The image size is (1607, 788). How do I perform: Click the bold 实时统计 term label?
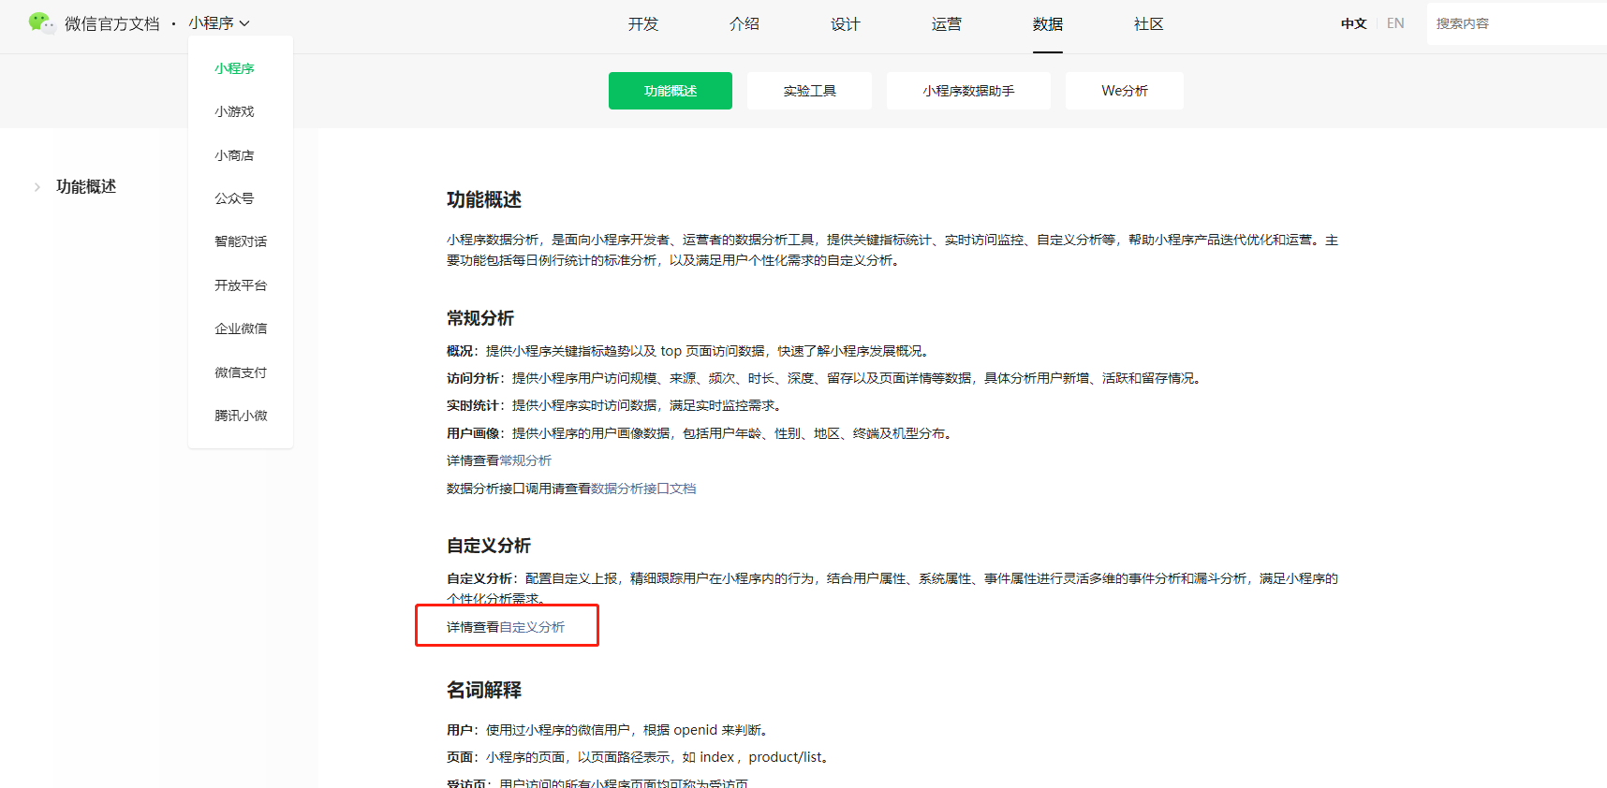click(x=473, y=405)
